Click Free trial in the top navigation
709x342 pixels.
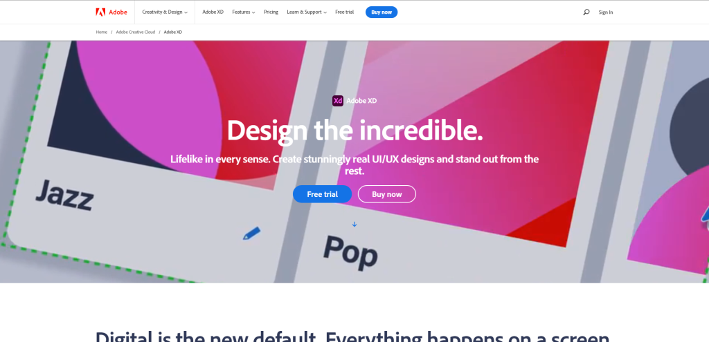coord(345,12)
